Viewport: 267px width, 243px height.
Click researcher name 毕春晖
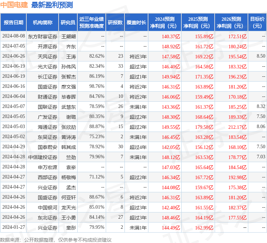click(x=69, y=97)
